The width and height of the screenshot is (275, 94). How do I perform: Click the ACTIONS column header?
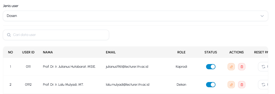(x=236, y=52)
